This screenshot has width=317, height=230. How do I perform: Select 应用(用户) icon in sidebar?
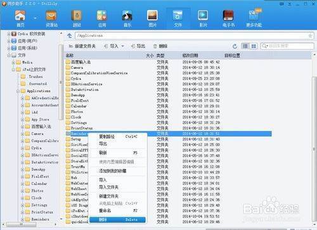(14, 41)
